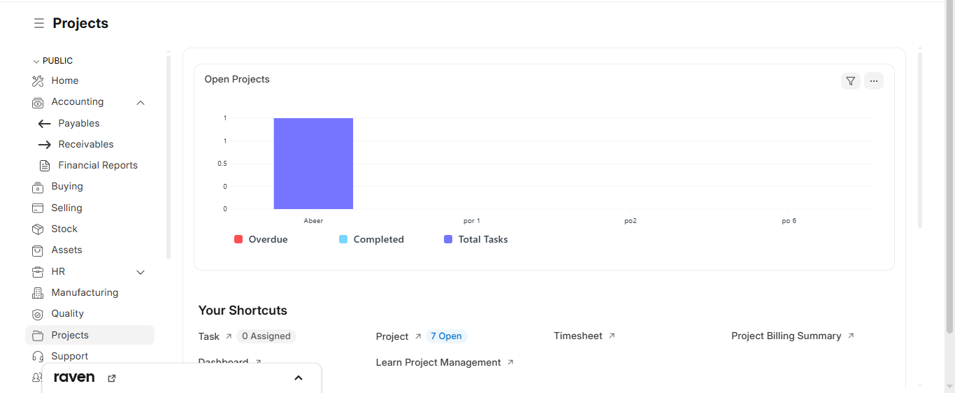Open the Timesheet shortcut link

[x=577, y=336]
